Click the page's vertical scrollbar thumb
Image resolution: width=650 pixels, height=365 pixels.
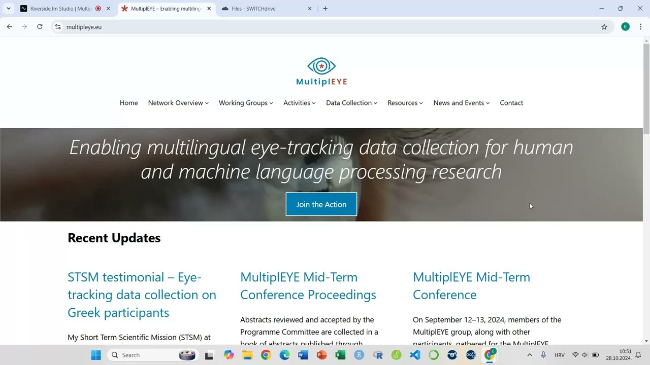(x=646, y=89)
